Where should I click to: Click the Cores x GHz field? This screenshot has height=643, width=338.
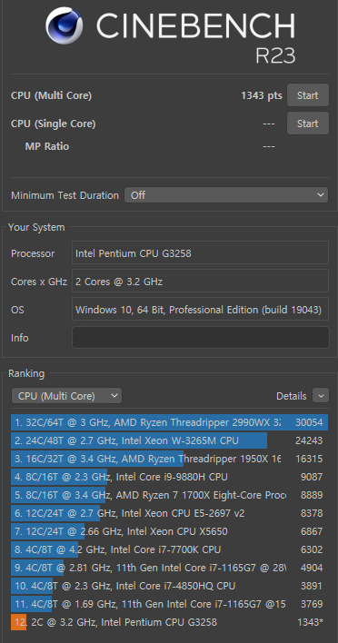tap(200, 282)
